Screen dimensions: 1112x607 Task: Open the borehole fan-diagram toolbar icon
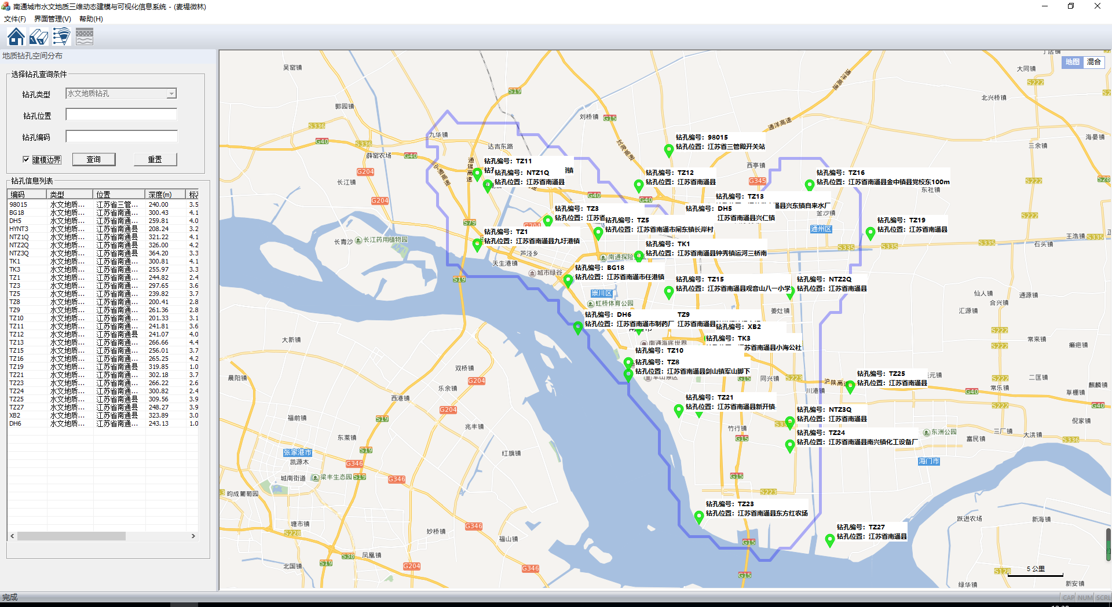click(61, 36)
